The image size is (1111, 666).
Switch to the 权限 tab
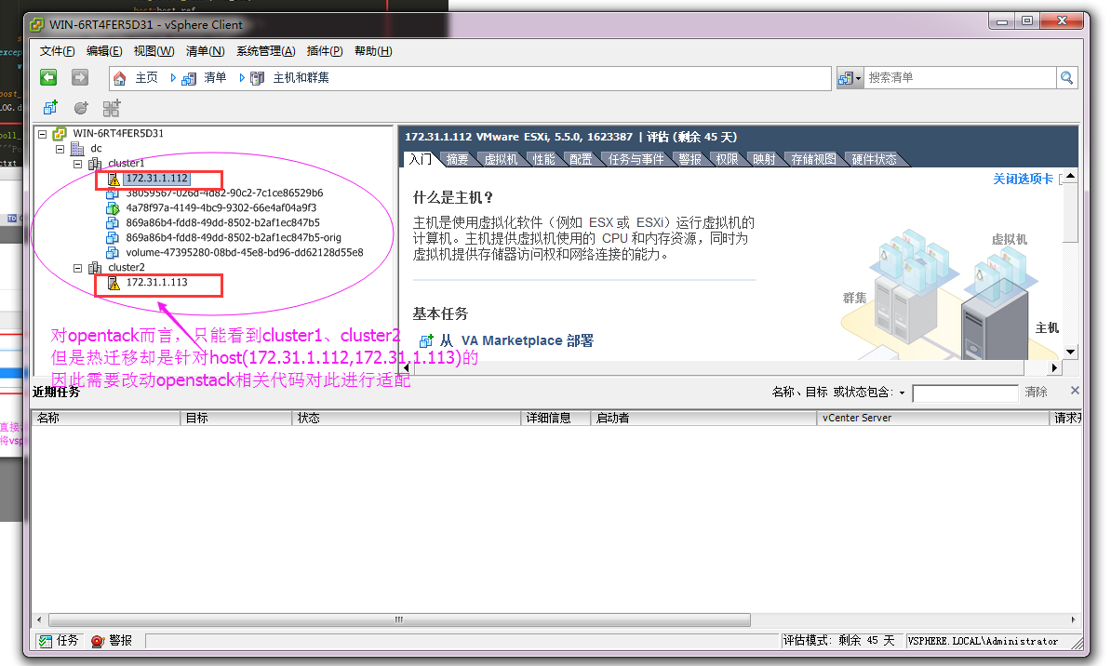(x=727, y=159)
